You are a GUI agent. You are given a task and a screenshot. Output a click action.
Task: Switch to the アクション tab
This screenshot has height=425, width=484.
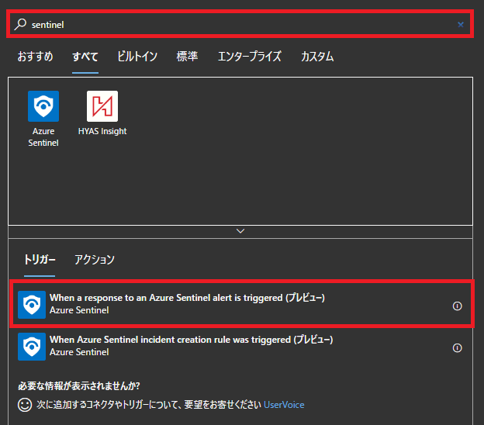coord(95,260)
